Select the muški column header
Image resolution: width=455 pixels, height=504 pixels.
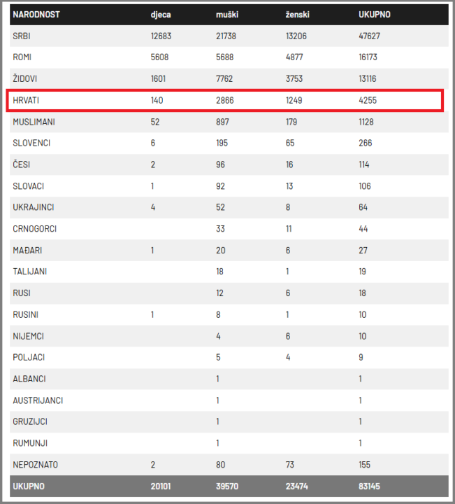[x=226, y=14]
